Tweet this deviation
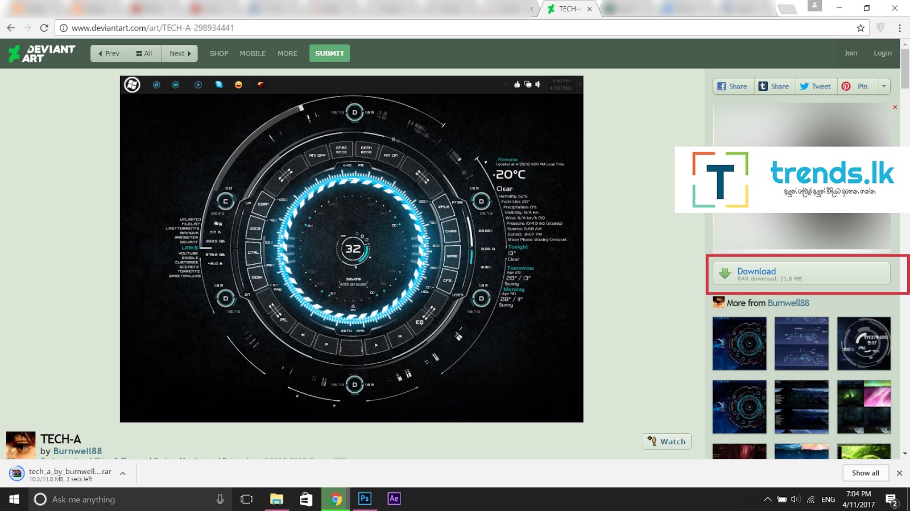 coord(816,86)
